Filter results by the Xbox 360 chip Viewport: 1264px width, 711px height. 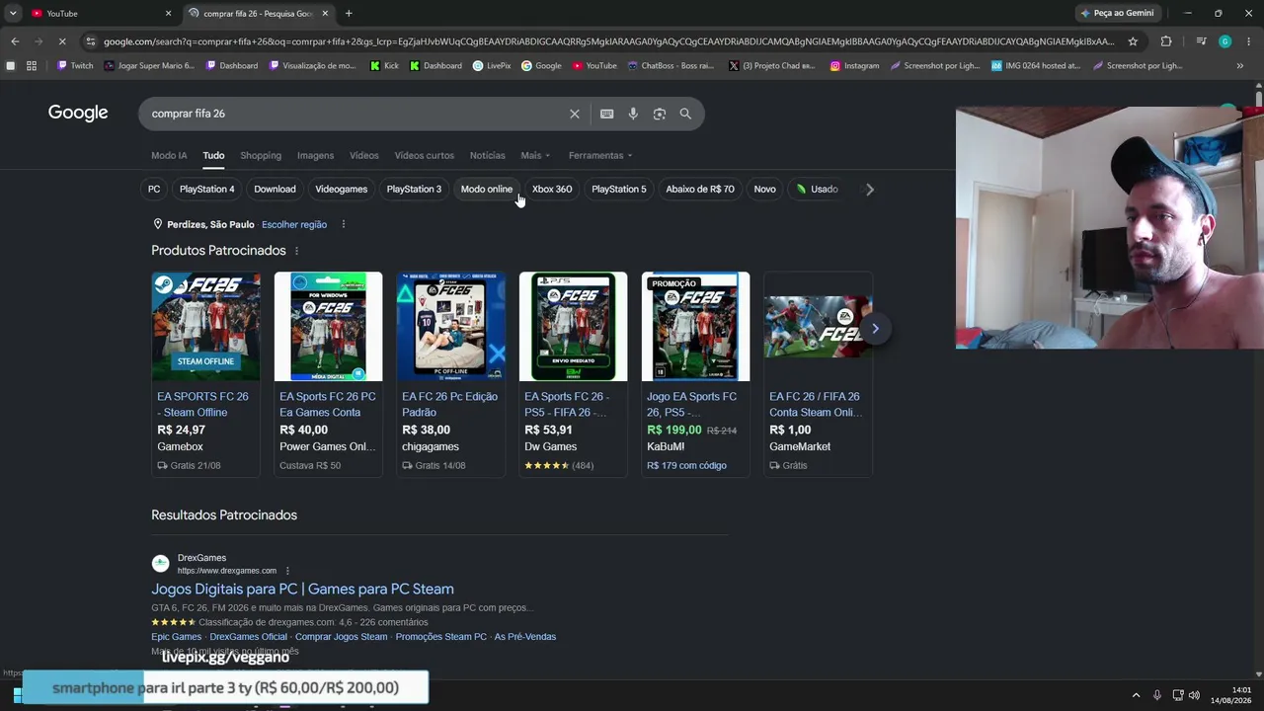pyautogui.click(x=552, y=189)
